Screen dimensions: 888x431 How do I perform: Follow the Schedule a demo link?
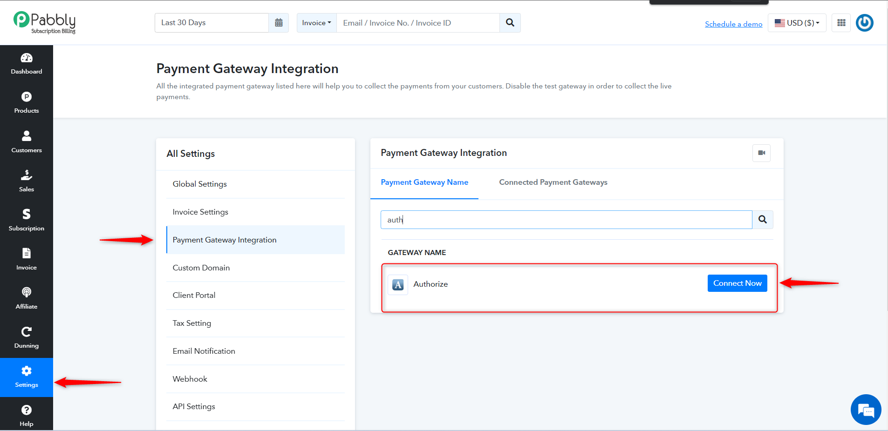click(734, 24)
